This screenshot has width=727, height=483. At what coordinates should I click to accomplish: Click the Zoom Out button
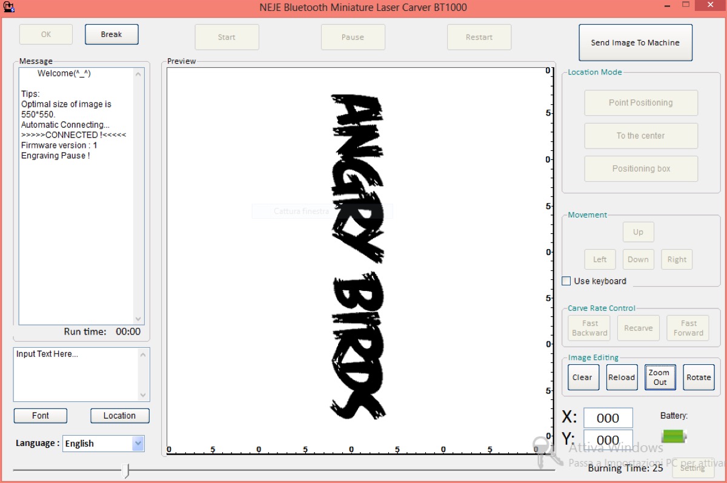660,377
